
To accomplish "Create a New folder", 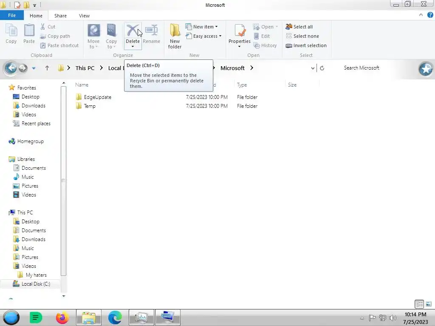I will tap(175, 37).
